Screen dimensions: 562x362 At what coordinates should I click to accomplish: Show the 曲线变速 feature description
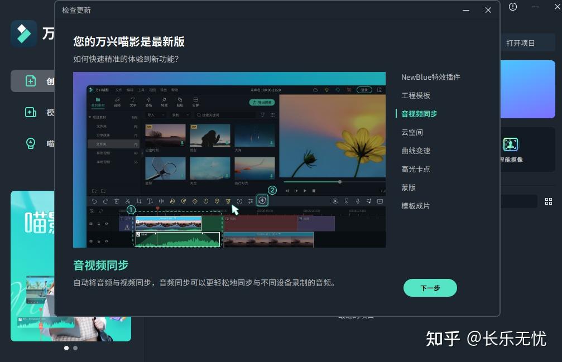(415, 151)
